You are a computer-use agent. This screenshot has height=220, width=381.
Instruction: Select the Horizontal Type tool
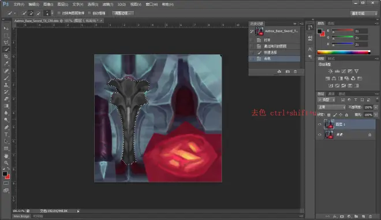coord(6,135)
